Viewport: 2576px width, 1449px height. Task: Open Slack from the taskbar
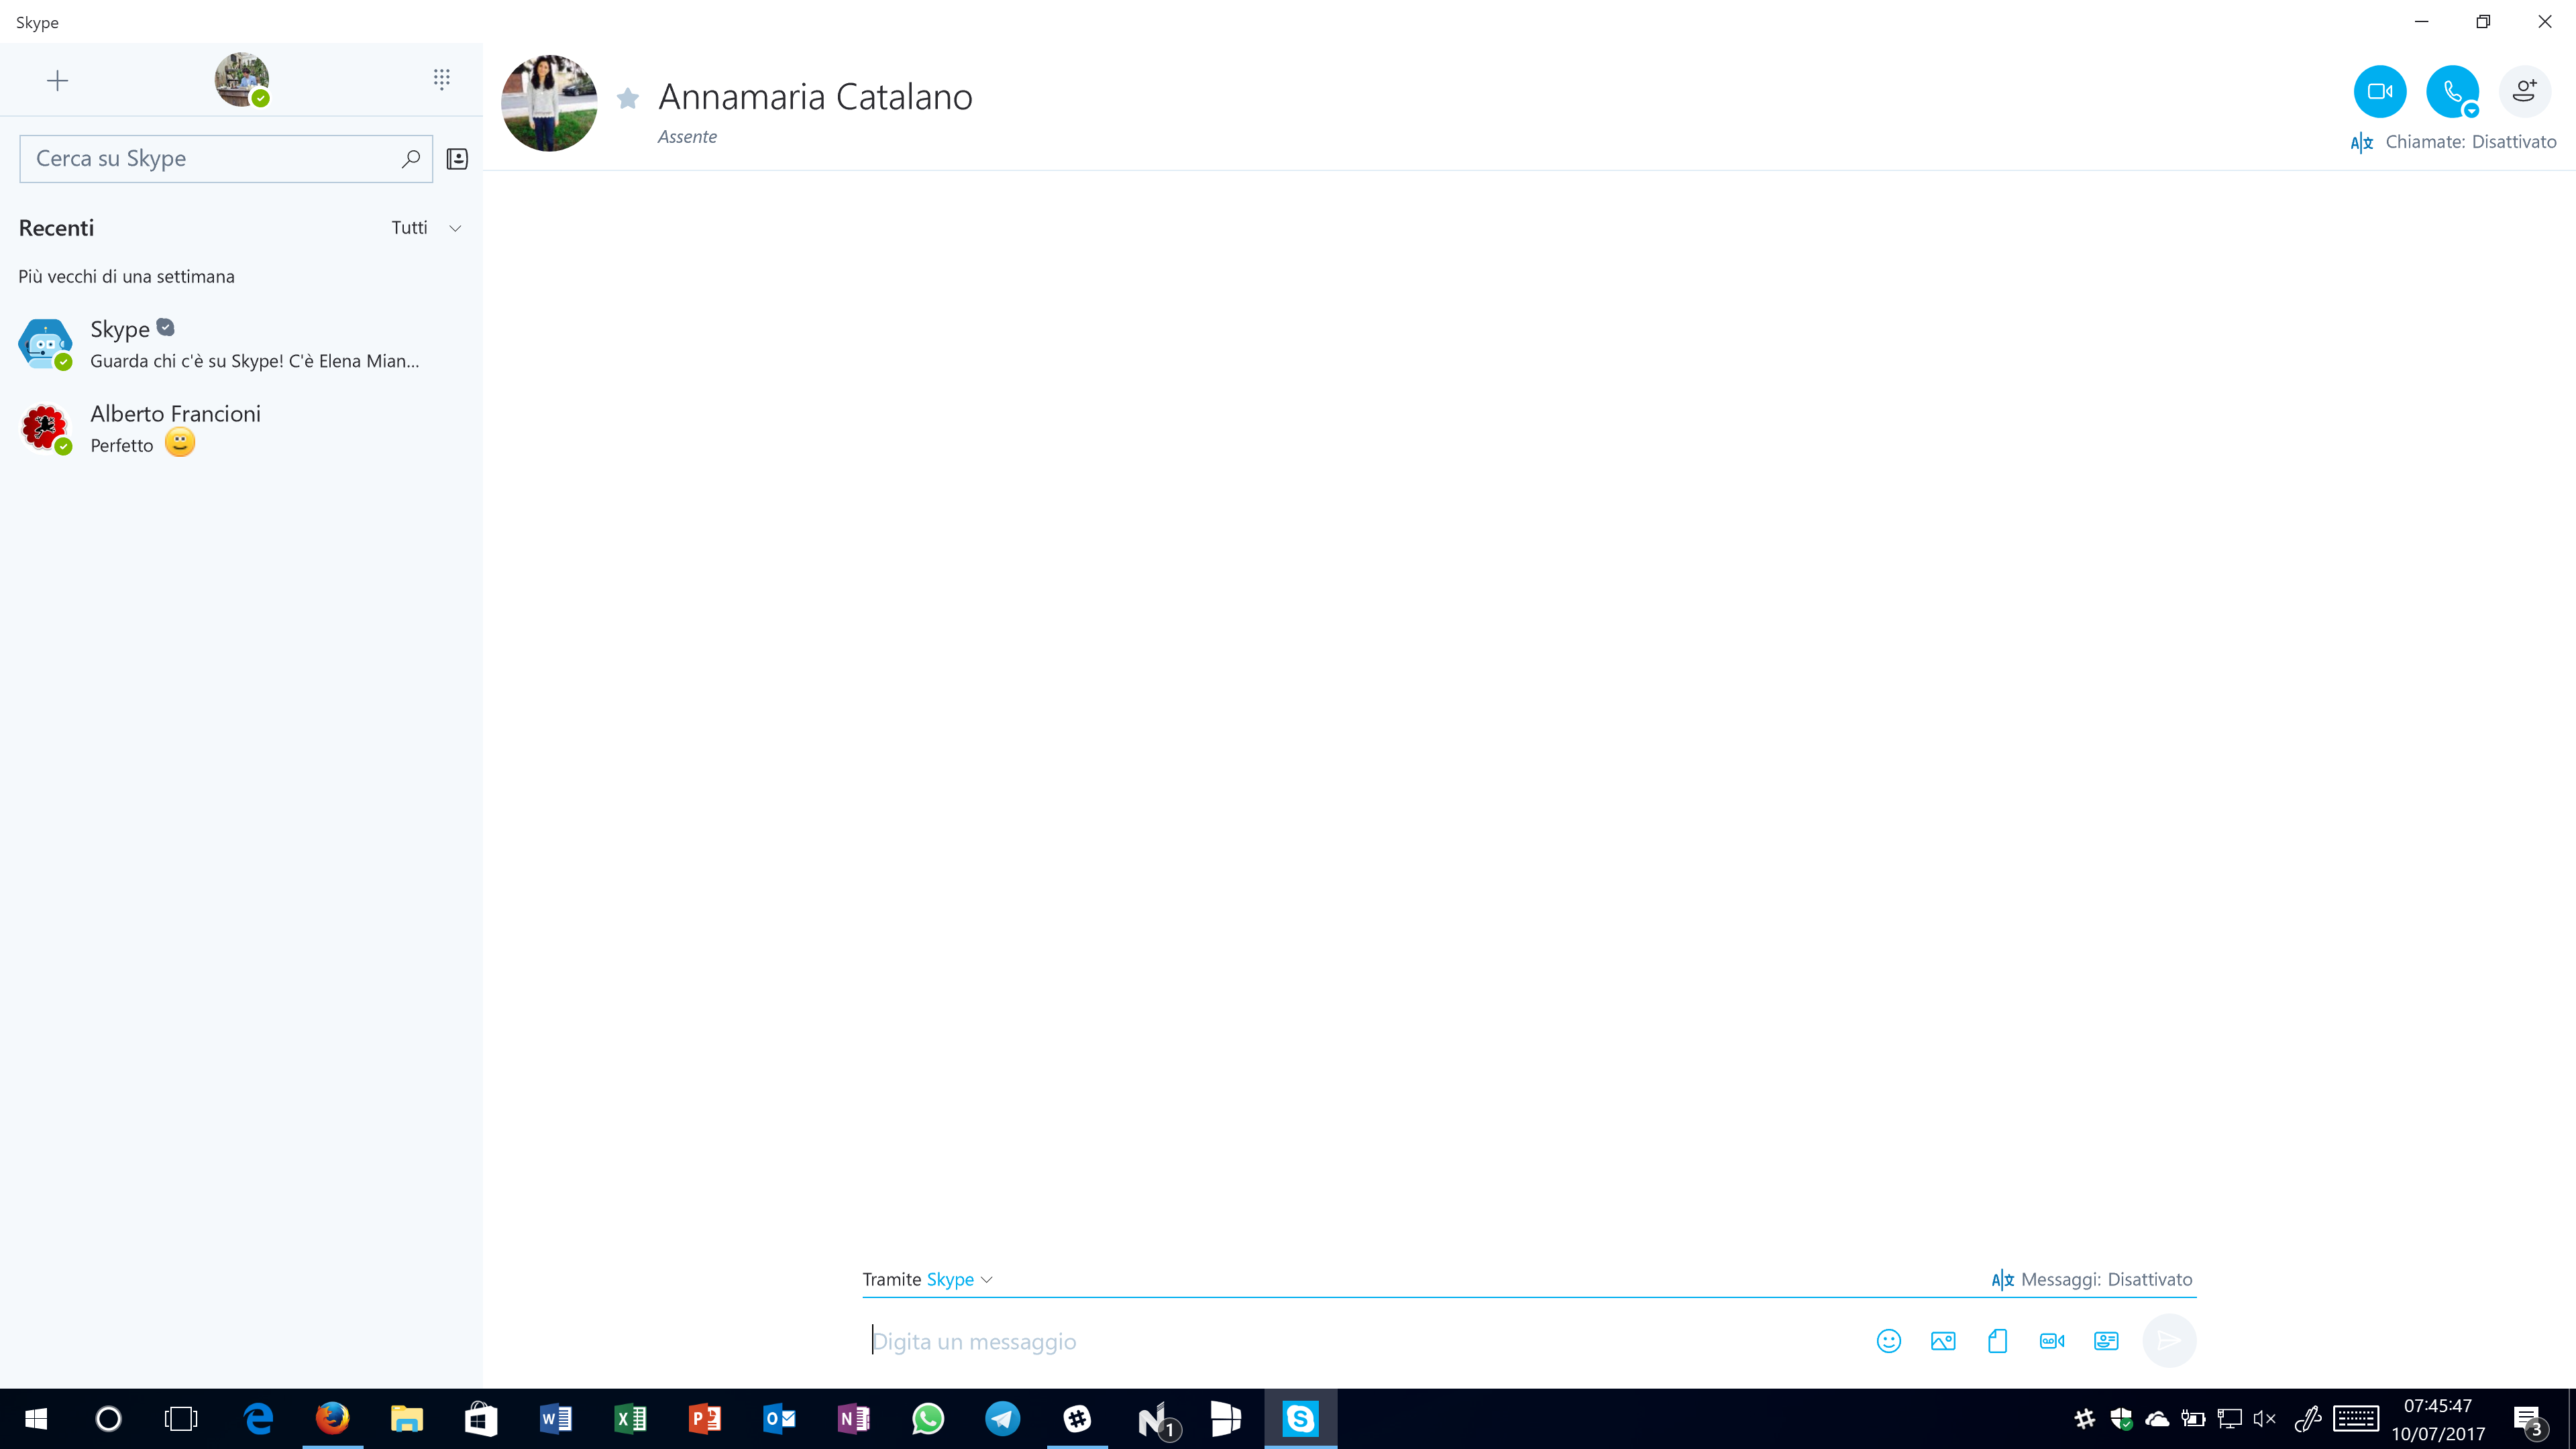(1076, 1418)
